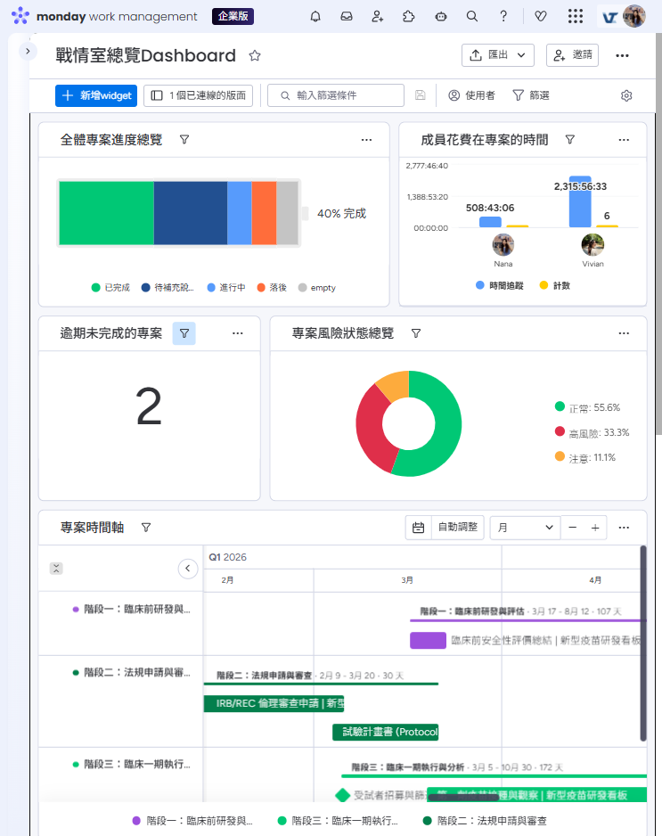Screen dimensions: 662x836
Task: Open 專案時間軸 widget menu
Action: tap(624, 528)
